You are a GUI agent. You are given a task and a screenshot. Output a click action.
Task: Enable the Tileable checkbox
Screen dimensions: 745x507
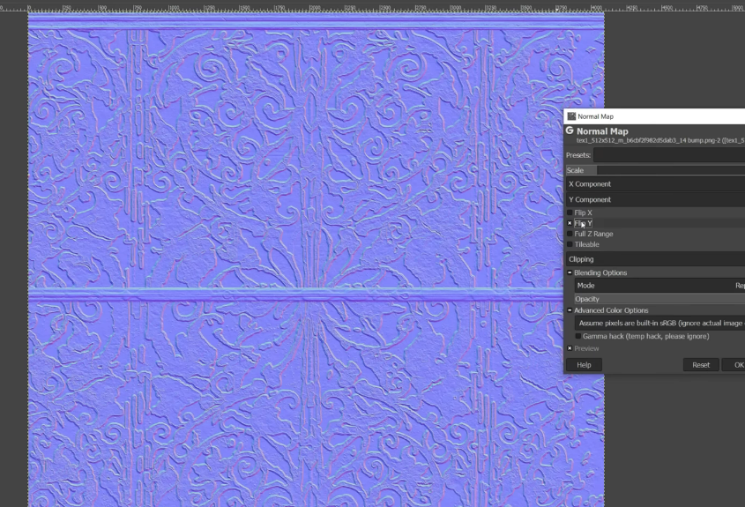(570, 244)
